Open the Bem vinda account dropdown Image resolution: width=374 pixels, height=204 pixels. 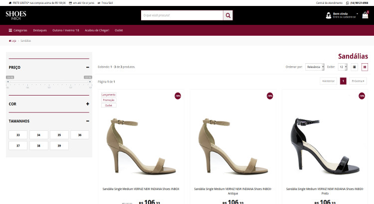[x=345, y=15]
